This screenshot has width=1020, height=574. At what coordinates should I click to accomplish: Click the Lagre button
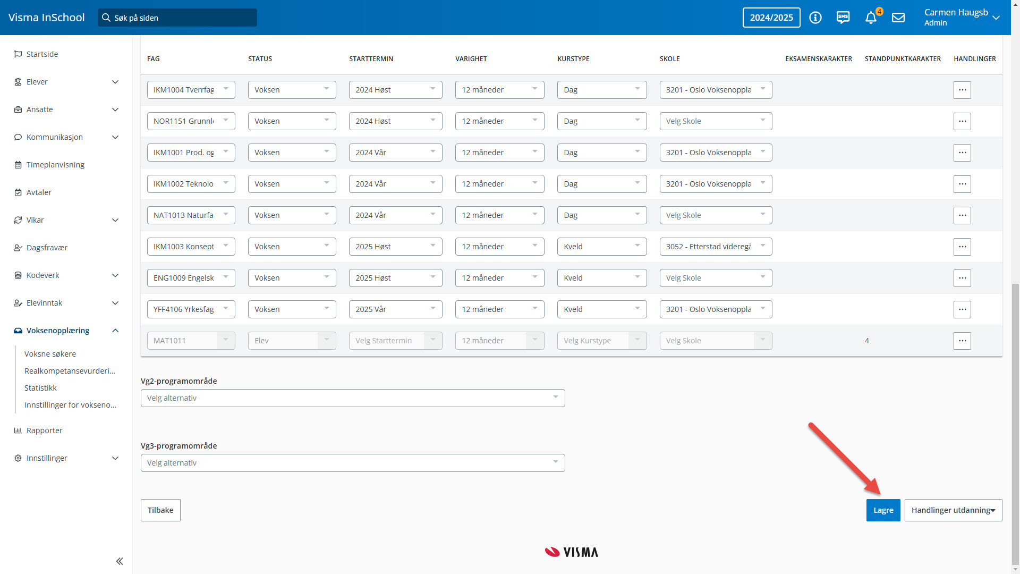click(883, 510)
